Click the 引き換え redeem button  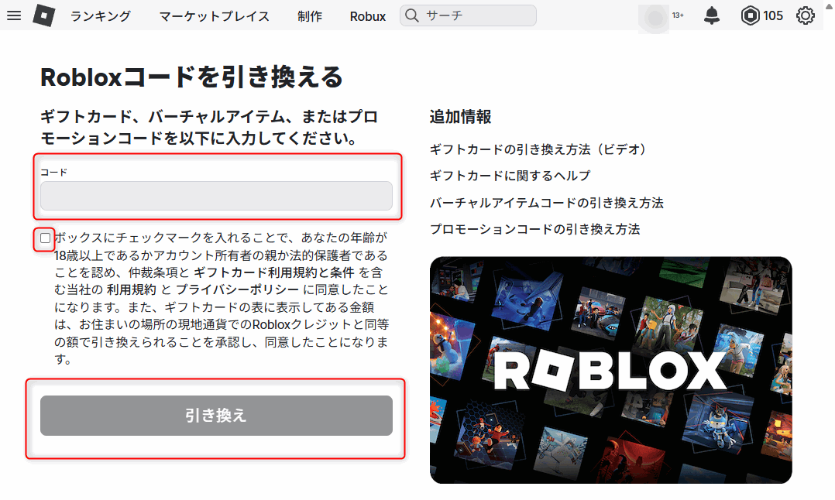click(x=216, y=416)
